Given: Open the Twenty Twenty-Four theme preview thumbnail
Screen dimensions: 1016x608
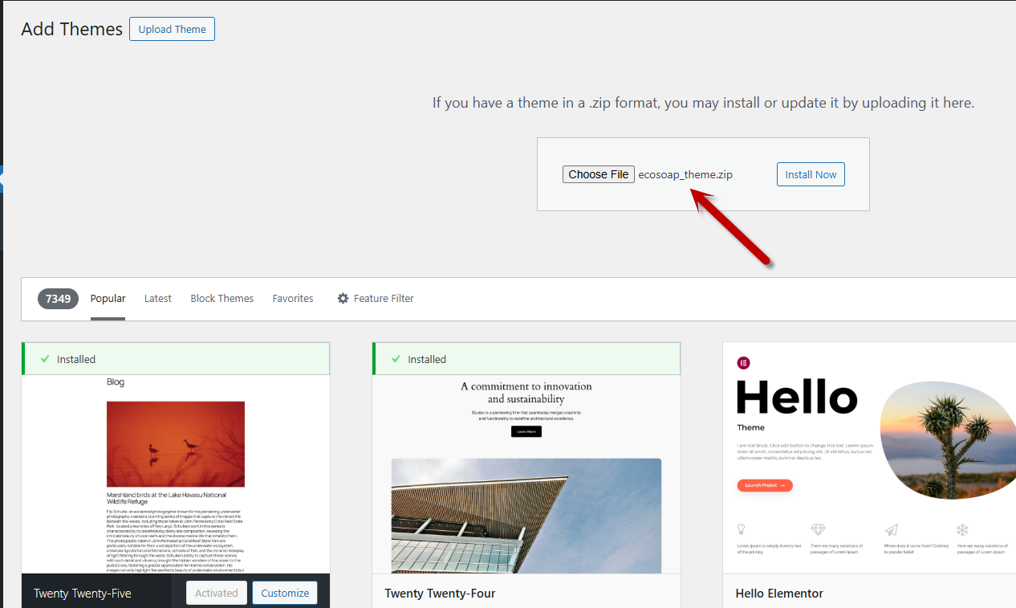Looking at the screenshot, I should coord(526,474).
